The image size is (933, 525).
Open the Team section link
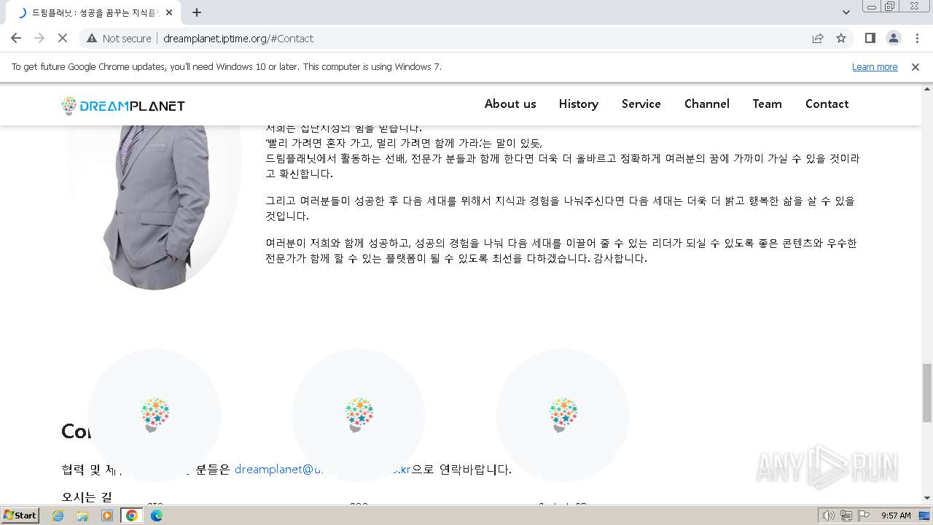768,104
